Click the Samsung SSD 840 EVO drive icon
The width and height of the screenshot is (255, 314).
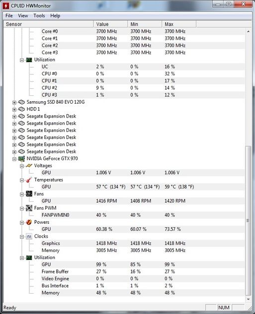pos(21,102)
